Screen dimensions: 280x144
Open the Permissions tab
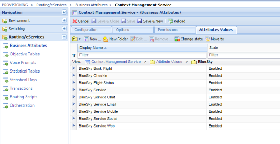(x=175, y=30)
